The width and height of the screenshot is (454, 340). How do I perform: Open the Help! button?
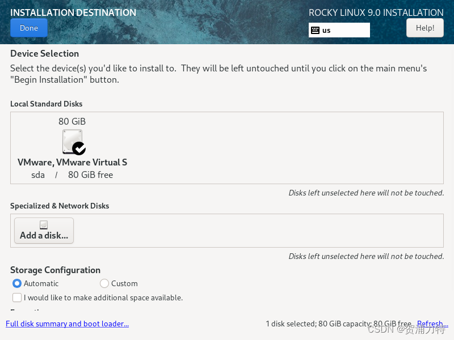coord(424,28)
